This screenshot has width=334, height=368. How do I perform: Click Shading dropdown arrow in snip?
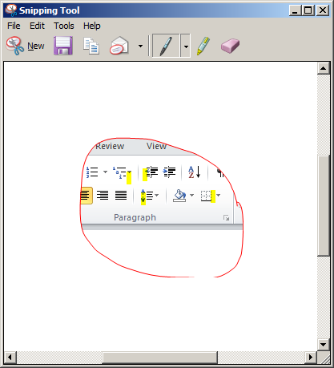191,196
